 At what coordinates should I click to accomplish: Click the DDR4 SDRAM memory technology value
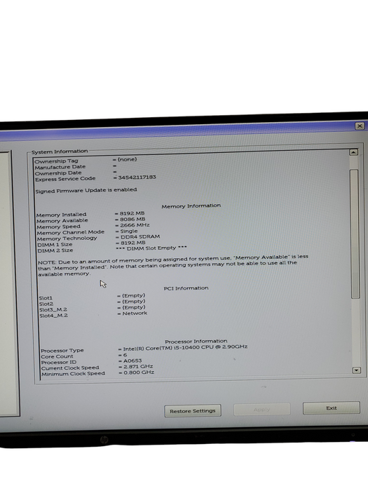(140, 237)
